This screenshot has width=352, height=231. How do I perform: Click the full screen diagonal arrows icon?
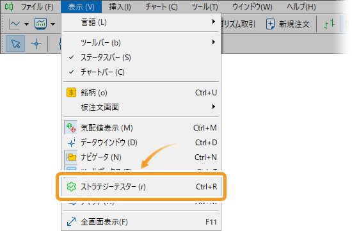pyautogui.click(x=71, y=222)
